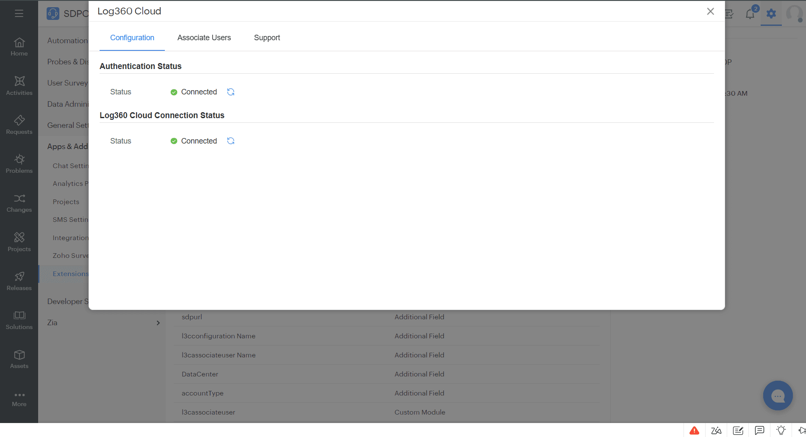
Task: Collapse the sidebar using the hamburger menu
Action: pos(19,13)
